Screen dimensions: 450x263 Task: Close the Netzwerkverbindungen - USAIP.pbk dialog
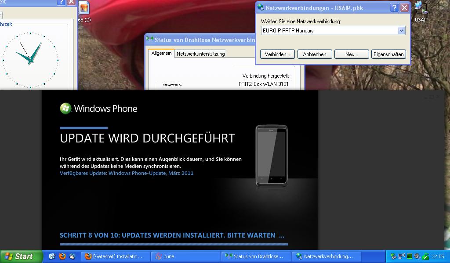coord(404,8)
